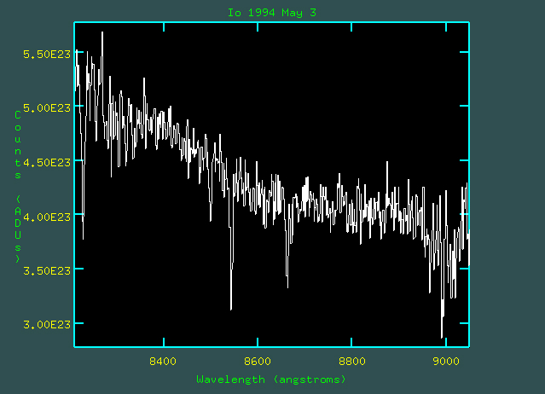Click the y-axis value 5.00E23
This screenshot has height=394, width=545.
(47, 108)
